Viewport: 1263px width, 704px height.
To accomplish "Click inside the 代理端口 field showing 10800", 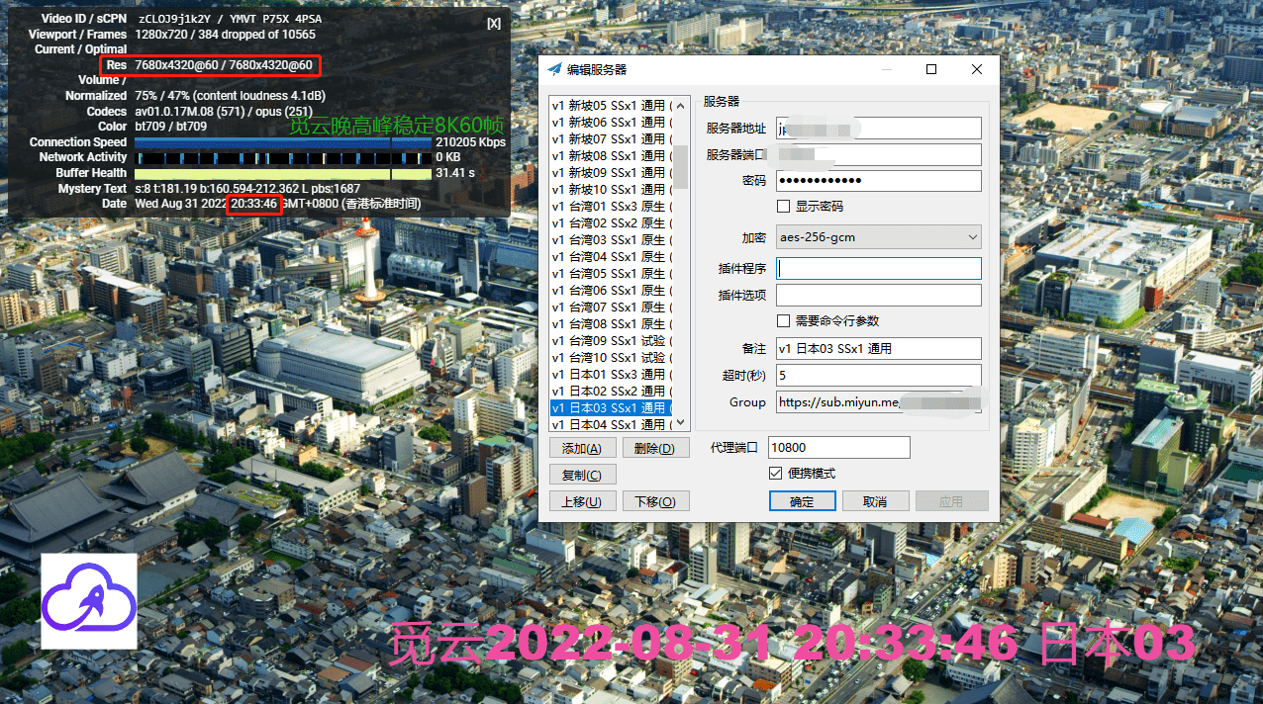I will click(x=838, y=447).
